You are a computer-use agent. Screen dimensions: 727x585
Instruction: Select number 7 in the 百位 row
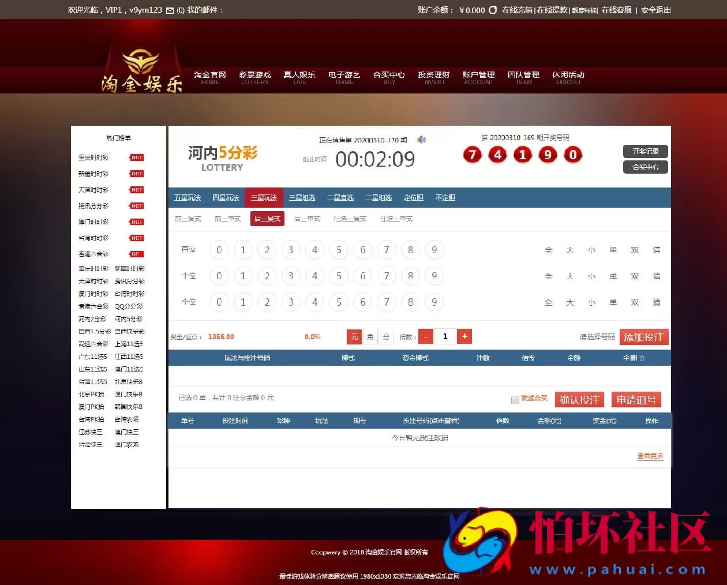click(387, 250)
